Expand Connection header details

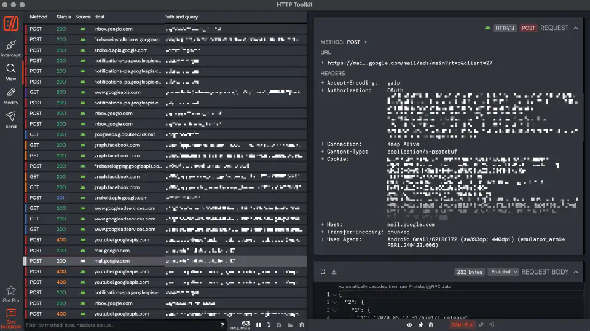(323, 144)
